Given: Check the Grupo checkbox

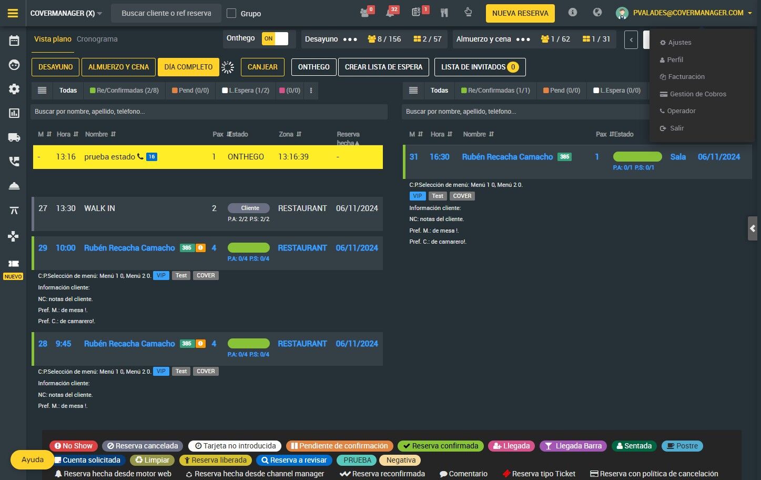Looking at the screenshot, I should (231, 13).
